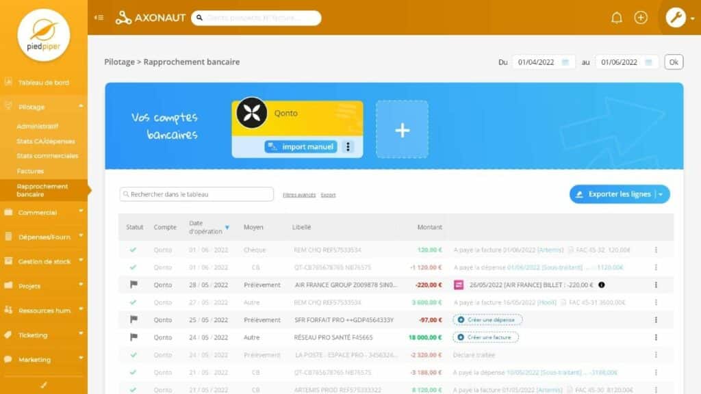Collapse the Pilotage menu section
Screen dimensions: 701x394
(x=81, y=106)
